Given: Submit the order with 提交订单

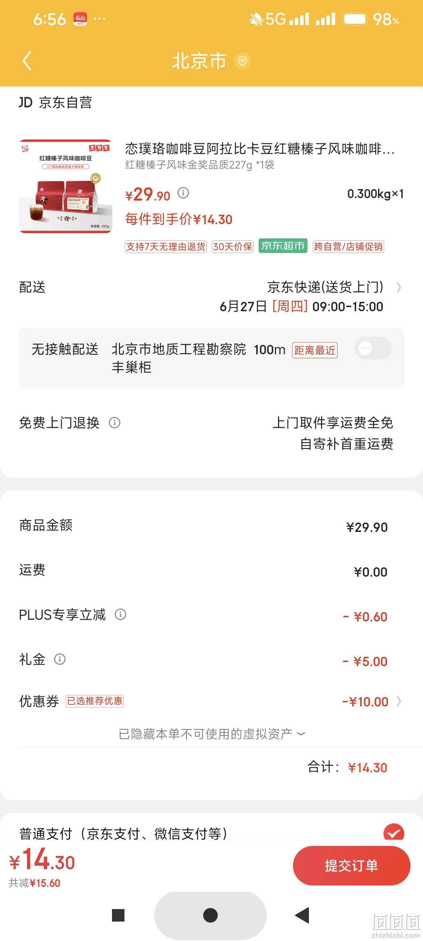Looking at the screenshot, I should [352, 865].
